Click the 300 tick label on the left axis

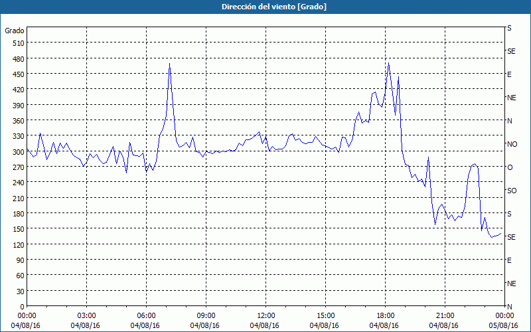point(19,152)
